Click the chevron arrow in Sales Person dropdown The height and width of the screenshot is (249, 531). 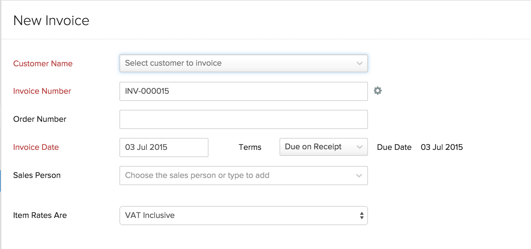pyautogui.click(x=359, y=176)
